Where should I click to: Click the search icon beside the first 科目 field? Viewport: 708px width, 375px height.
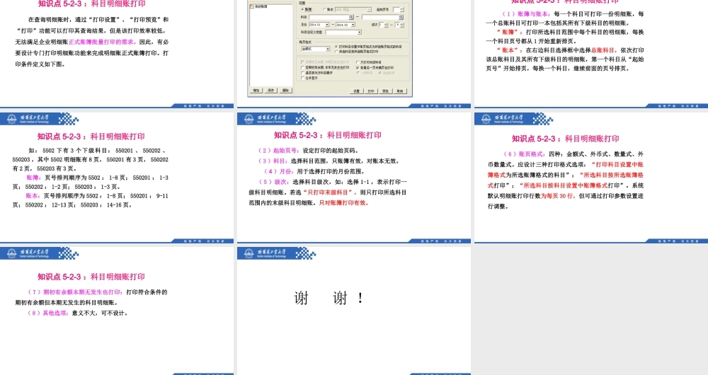351,17
